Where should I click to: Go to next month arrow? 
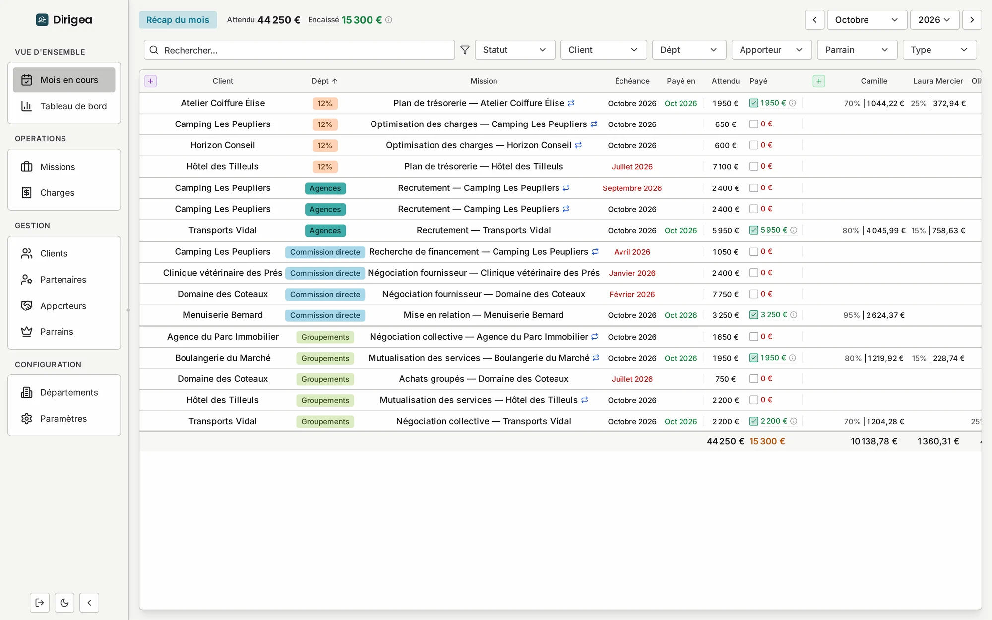tap(972, 20)
